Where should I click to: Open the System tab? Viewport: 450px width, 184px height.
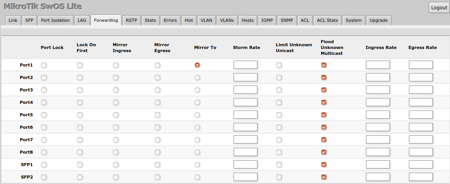click(x=354, y=20)
